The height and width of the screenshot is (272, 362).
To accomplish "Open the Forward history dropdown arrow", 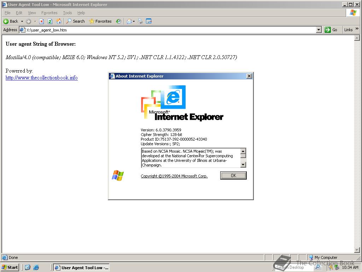I will (35, 21).
